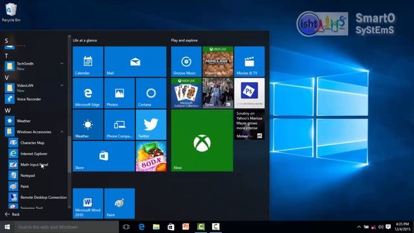
Task: Open the volume control in system tray
Action: [380, 227]
